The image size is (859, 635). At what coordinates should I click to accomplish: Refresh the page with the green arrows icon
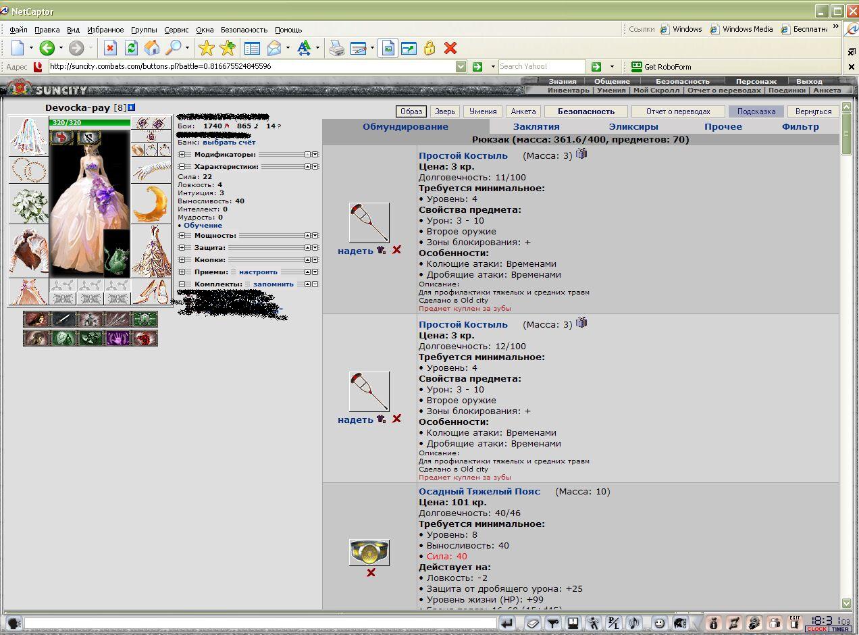[x=131, y=47]
